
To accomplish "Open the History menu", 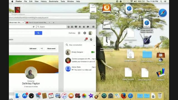I will (44, 1).
